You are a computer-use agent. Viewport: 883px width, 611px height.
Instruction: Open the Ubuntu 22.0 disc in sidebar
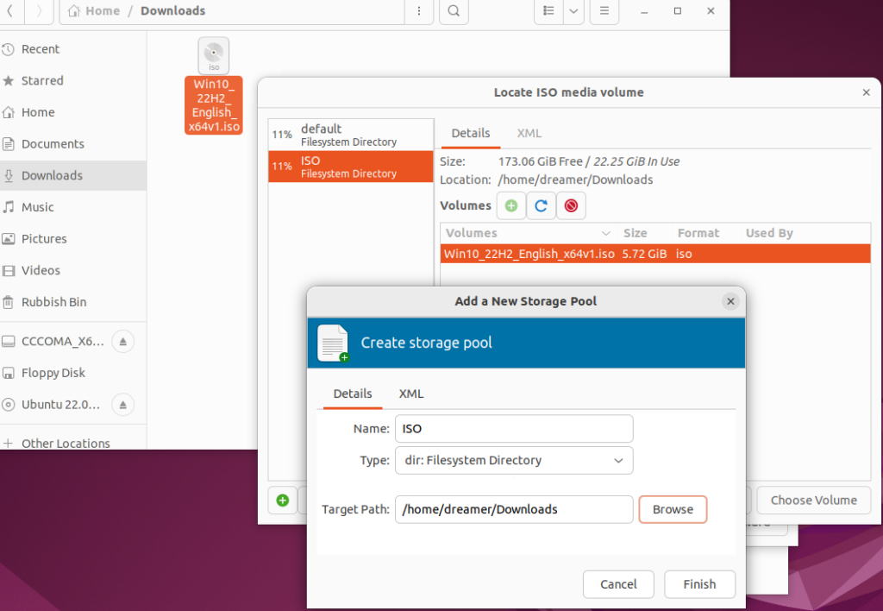coord(54,405)
